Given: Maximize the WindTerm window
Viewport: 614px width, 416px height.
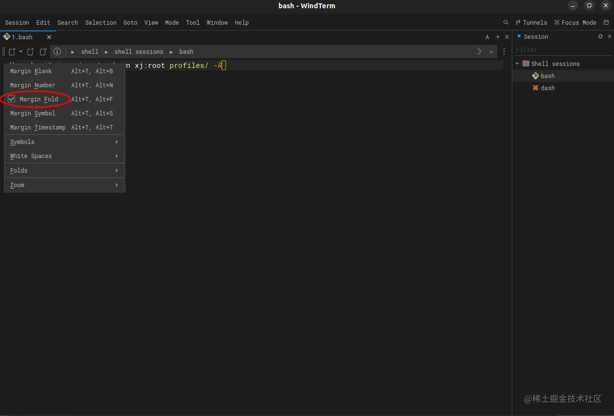Looking at the screenshot, I should 589,6.
